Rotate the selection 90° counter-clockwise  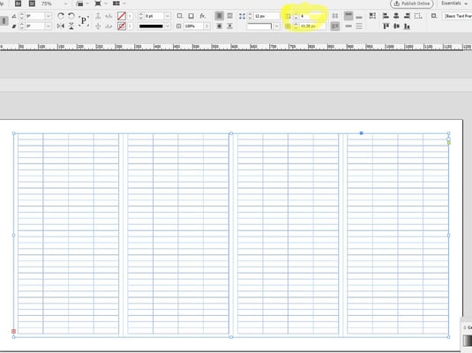pos(71,16)
